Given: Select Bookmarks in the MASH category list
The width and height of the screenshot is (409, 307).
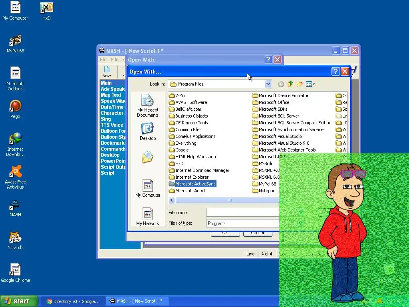Looking at the screenshot, I should tap(113, 143).
